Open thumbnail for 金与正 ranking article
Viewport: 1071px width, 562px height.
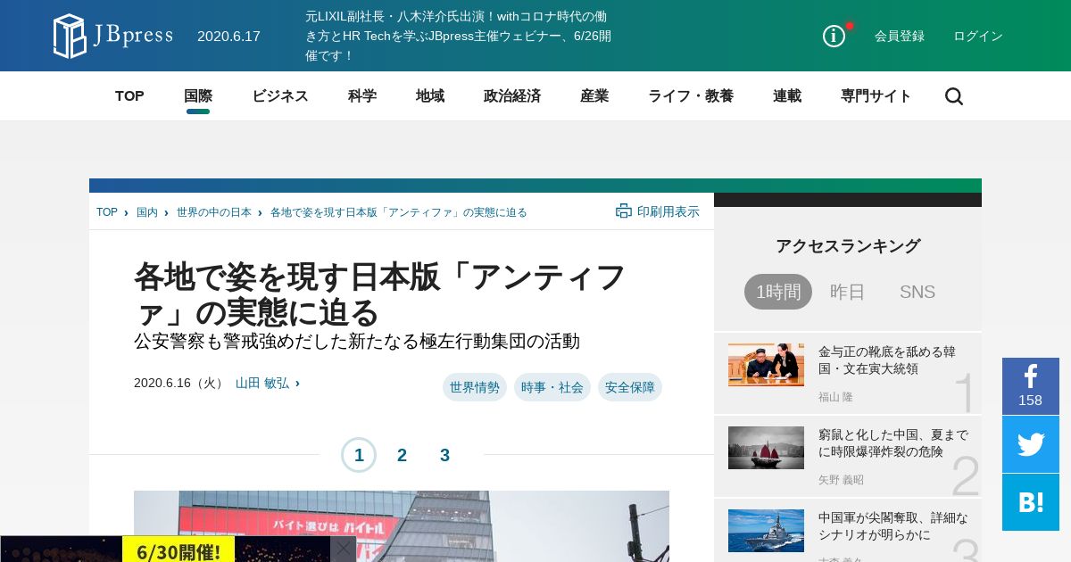pos(766,365)
